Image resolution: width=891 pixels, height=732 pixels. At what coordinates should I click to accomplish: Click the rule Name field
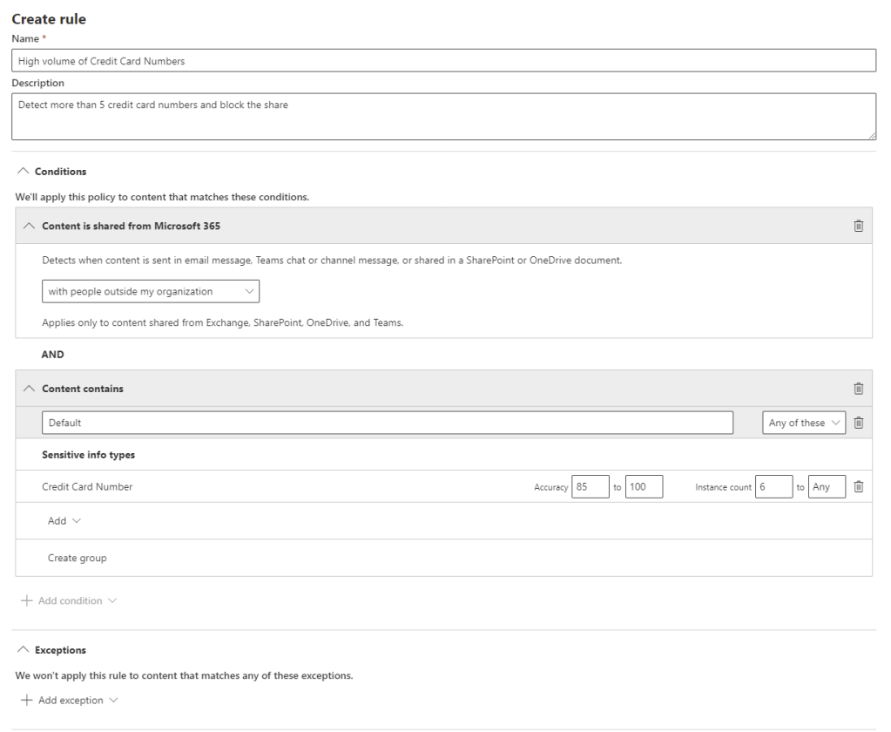coord(443,61)
